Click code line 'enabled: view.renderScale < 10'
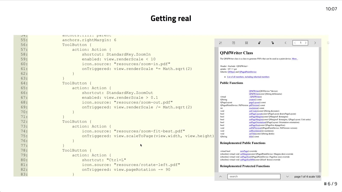This screenshot has height=192, width=342. tap(119, 59)
